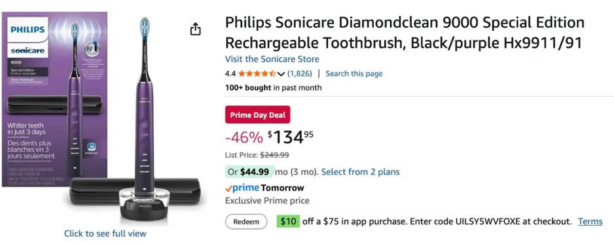Click Search this page link
This screenshot has width=614, height=244.
354,73
